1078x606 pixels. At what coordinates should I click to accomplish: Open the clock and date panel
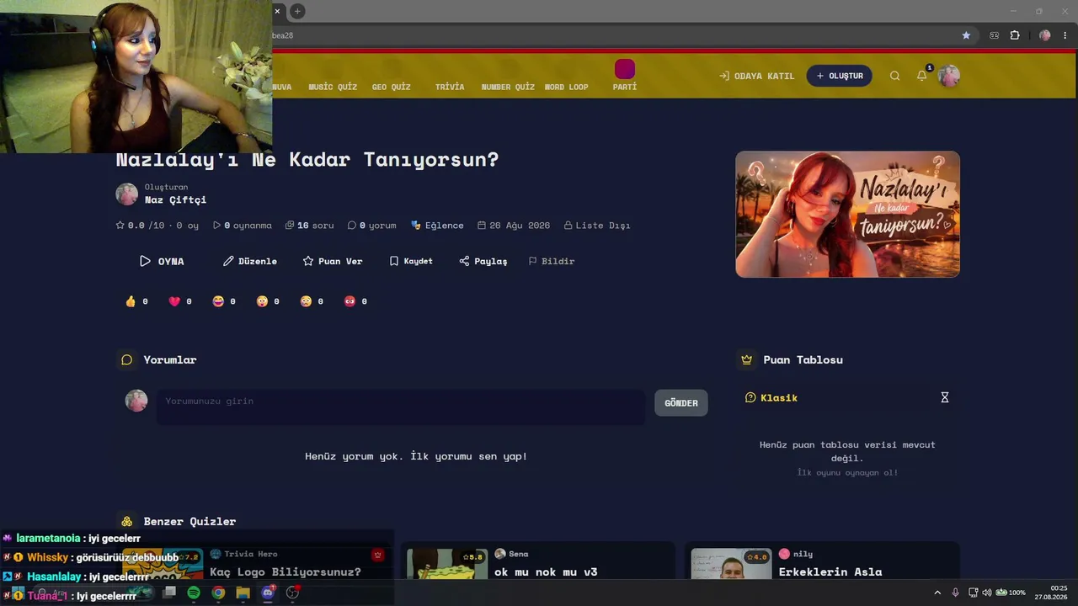point(1052,593)
